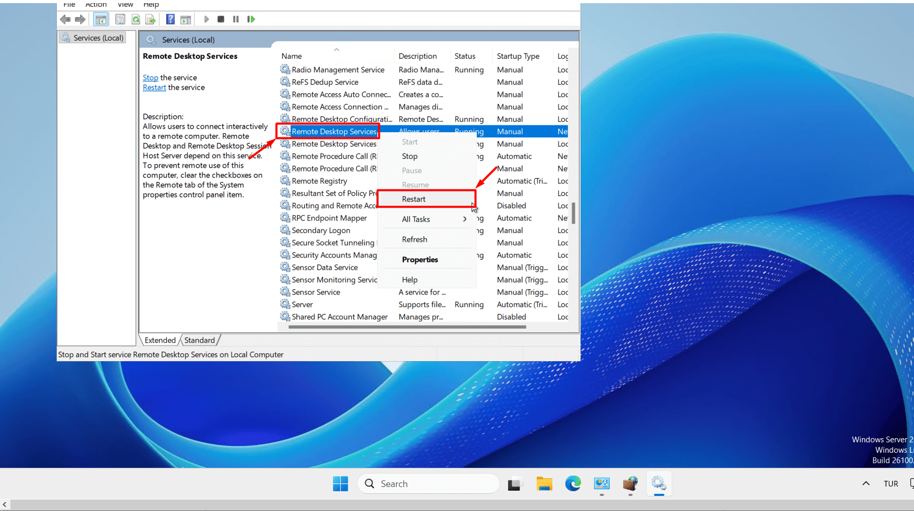This screenshot has width=914, height=511.
Task: Click the Restart the service link
Action: click(154, 87)
